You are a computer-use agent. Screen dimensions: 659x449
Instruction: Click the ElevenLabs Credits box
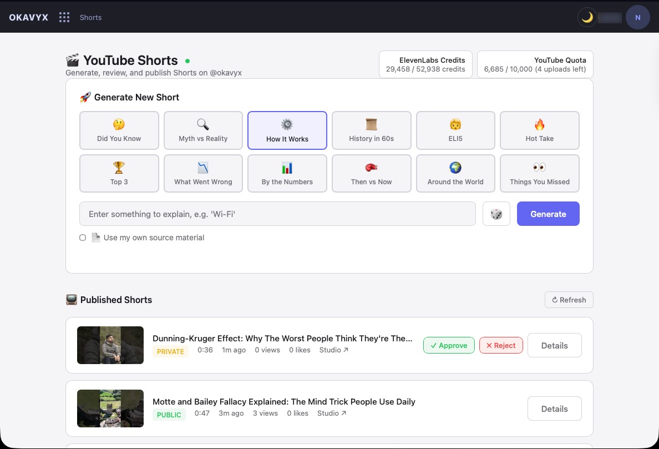(x=425, y=64)
